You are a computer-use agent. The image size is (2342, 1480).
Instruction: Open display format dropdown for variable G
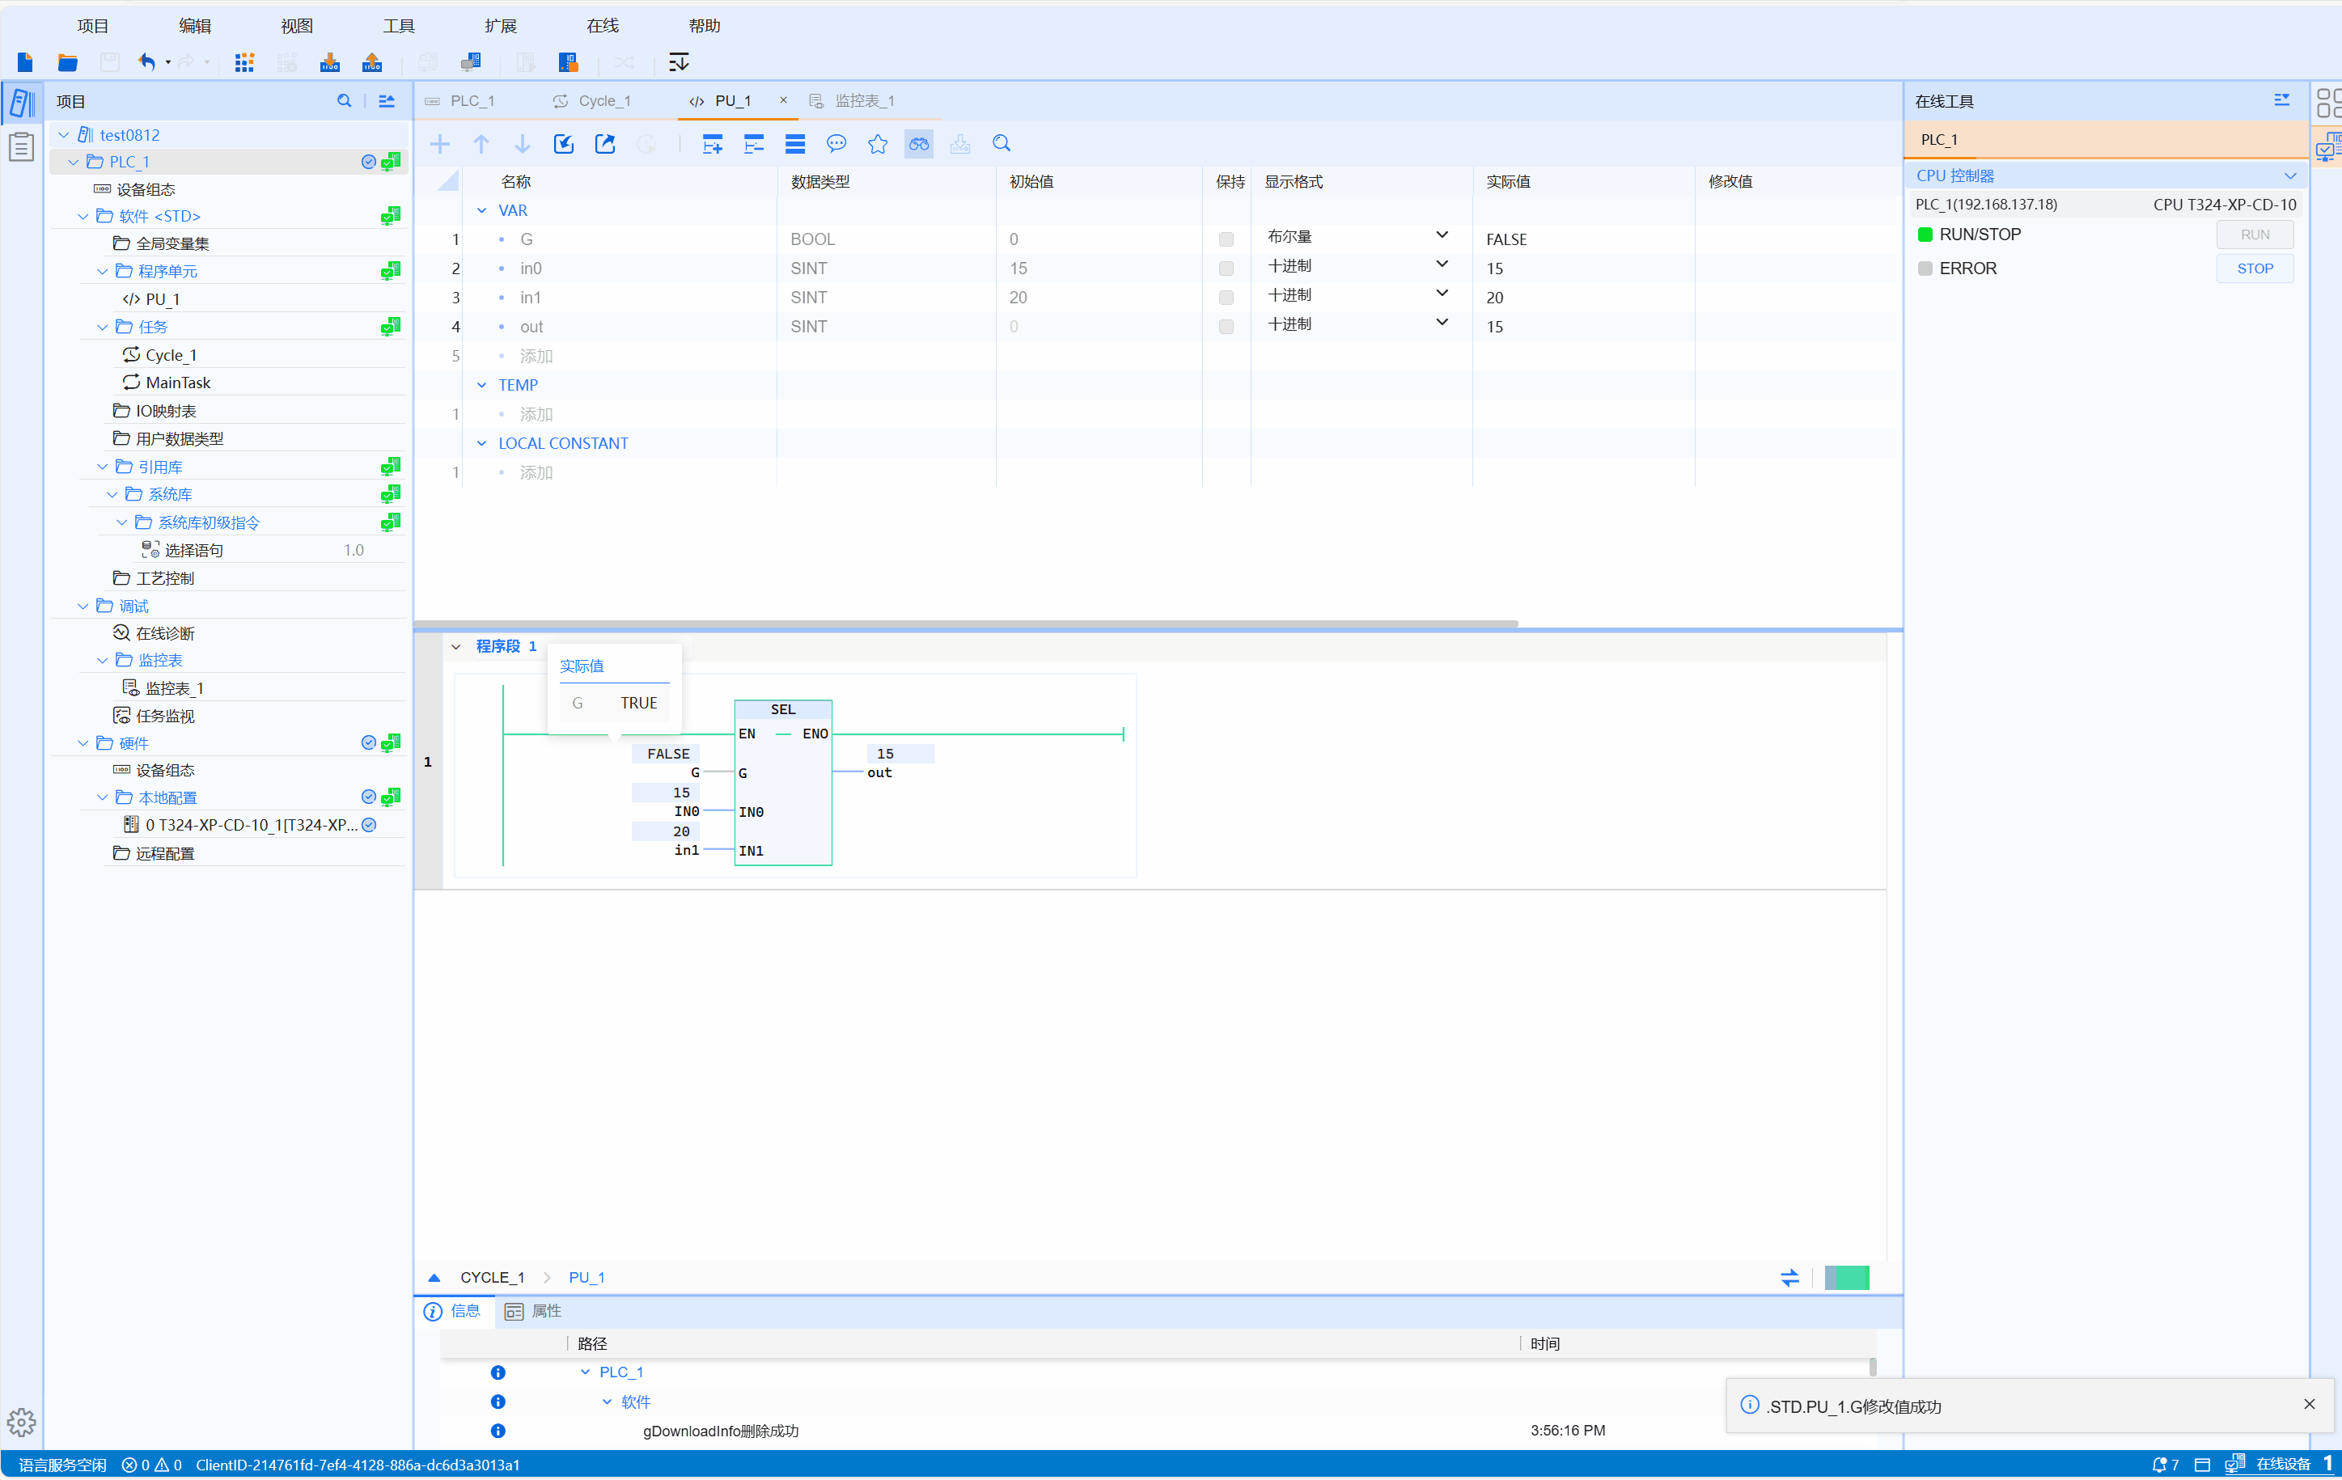point(1442,236)
